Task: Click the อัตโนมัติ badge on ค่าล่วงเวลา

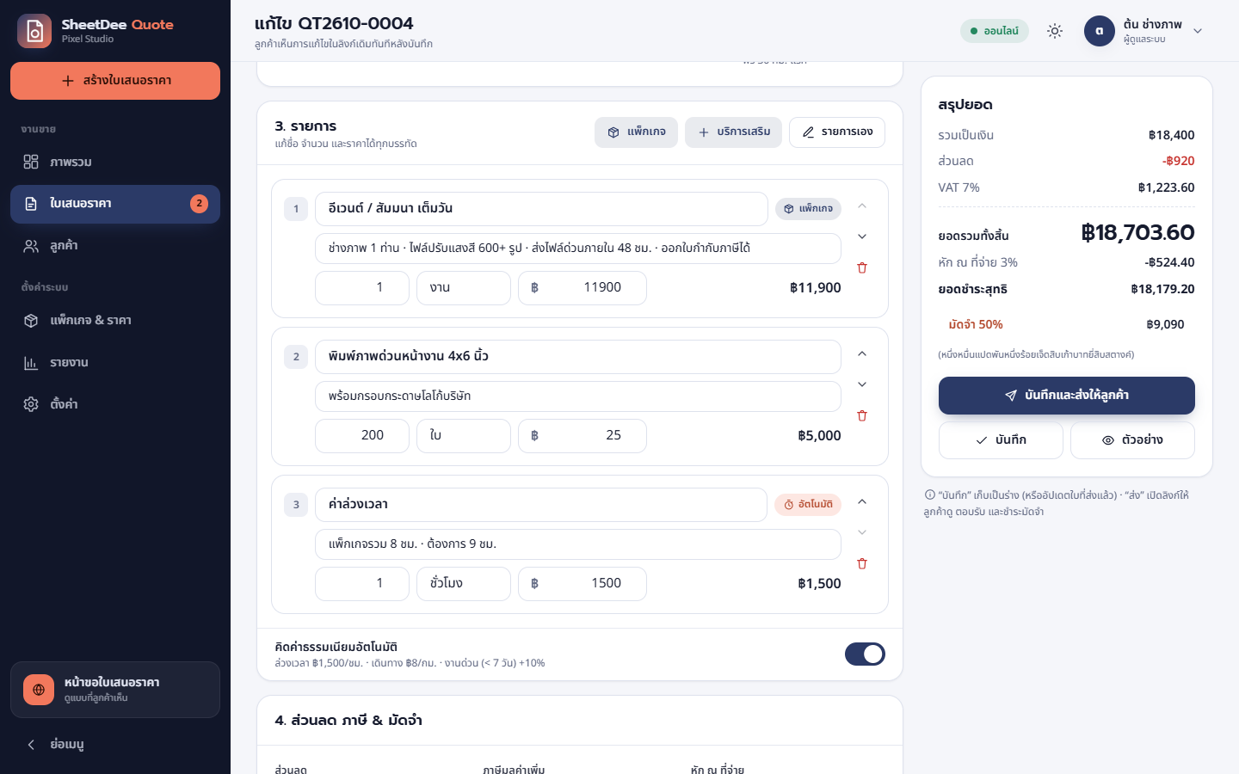Action: (x=808, y=505)
